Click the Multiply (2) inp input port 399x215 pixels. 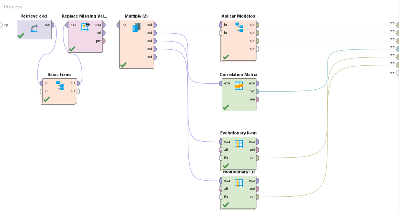tap(119, 25)
